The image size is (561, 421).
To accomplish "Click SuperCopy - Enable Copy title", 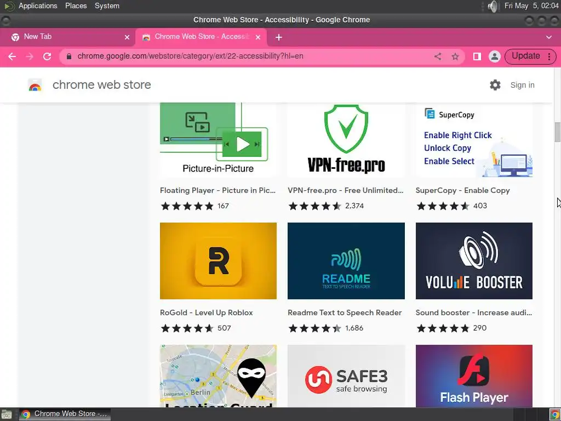I will (x=462, y=190).
